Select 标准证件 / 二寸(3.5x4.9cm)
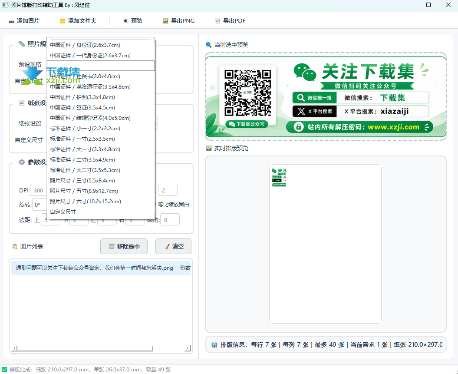458x374 pixels. pos(100,160)
